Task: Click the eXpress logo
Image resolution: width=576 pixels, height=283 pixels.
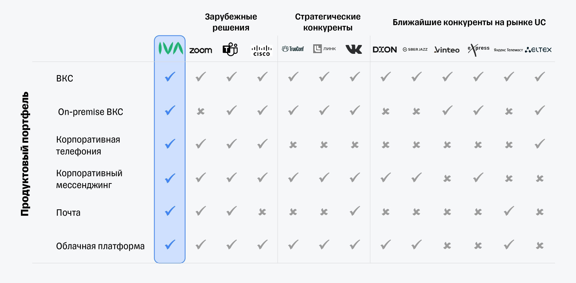Action: click(x=478, y=50)
